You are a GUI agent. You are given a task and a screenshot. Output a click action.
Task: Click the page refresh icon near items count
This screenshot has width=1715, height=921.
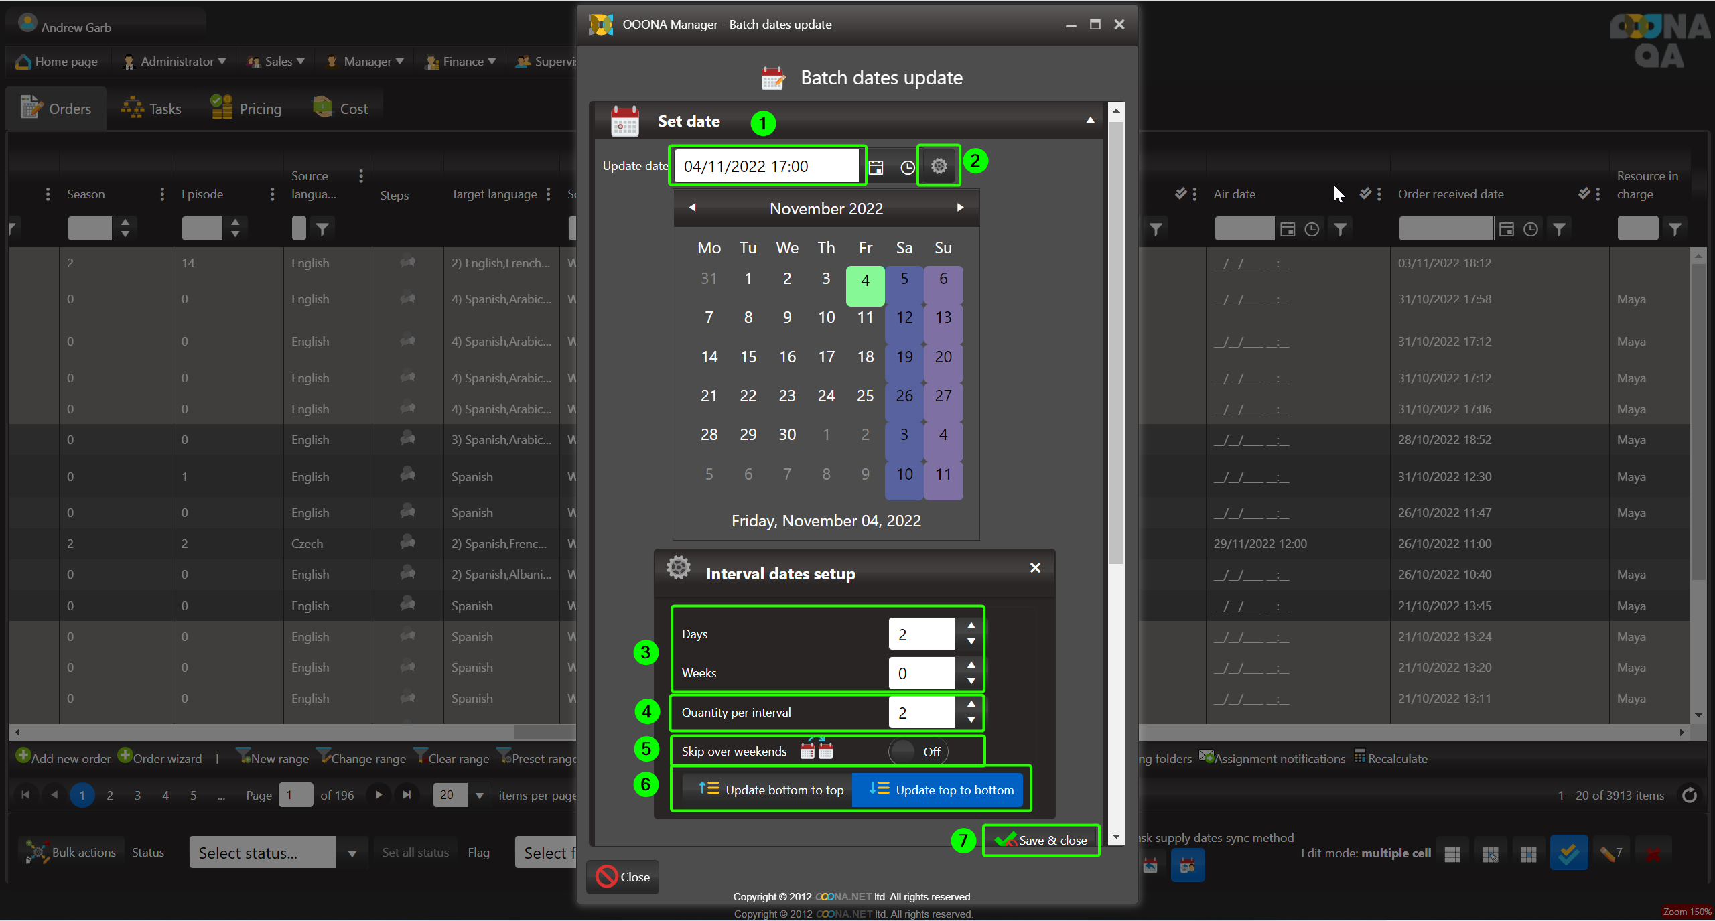click(x=1690, y=795)
